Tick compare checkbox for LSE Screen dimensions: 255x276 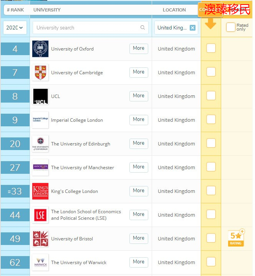[211, 214]
